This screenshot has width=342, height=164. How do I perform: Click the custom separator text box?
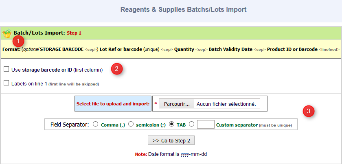click(206, 124)
